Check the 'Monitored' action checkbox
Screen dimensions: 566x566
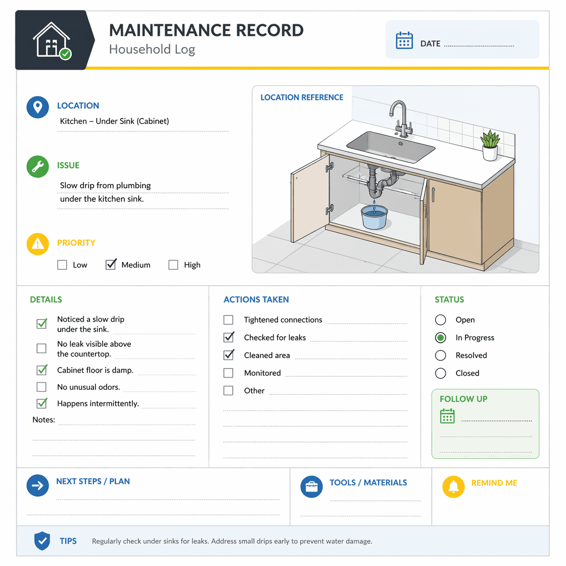(228, 373)
